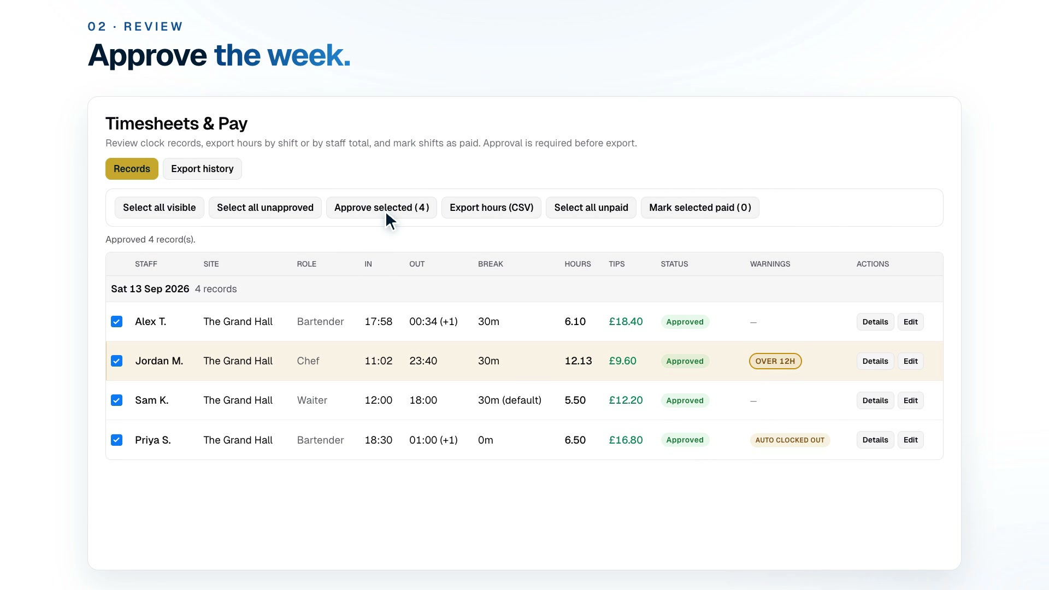Click the £18.40 tips value
Viewport: 1049px width, 590px height.
coord(626,322)
